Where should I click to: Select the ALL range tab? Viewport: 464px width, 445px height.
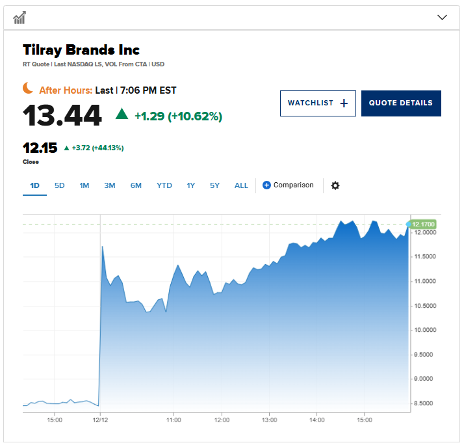click(x=241, y=185)
